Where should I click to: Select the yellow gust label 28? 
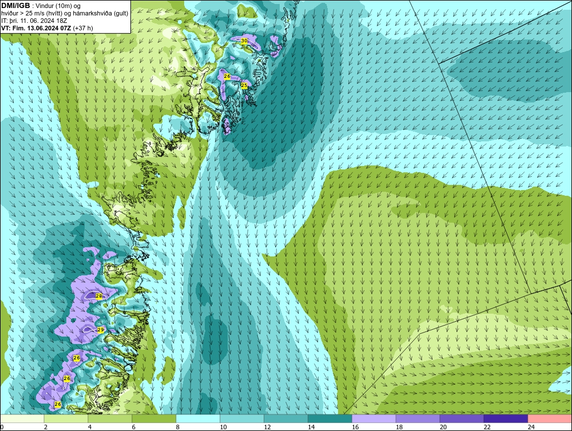click(x=99, y=296)
